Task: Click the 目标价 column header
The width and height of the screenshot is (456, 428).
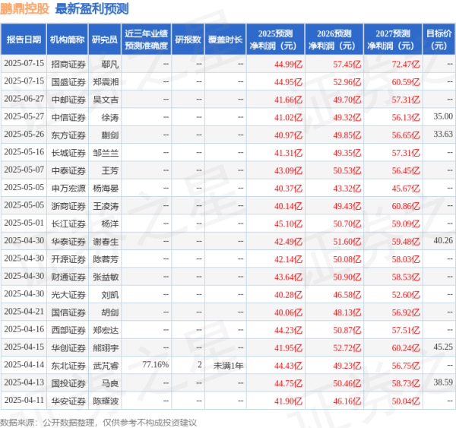Action: (439, 40)
